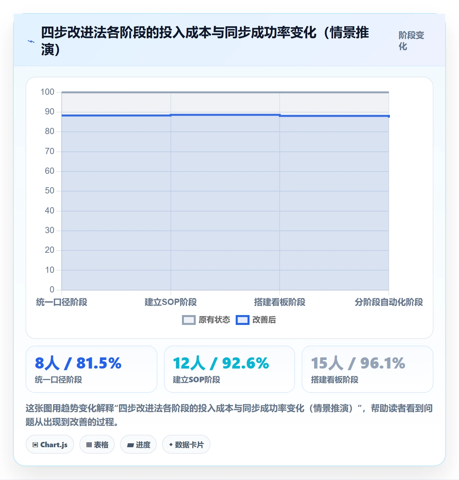Toggle the 原有状态 legend item
Screen dimensions: 459x480
point(206,320)
